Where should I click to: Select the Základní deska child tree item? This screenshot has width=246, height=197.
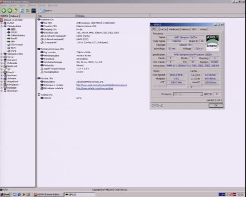[18, 35]
